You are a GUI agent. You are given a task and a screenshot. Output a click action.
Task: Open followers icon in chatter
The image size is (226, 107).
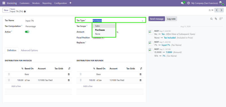221,19
